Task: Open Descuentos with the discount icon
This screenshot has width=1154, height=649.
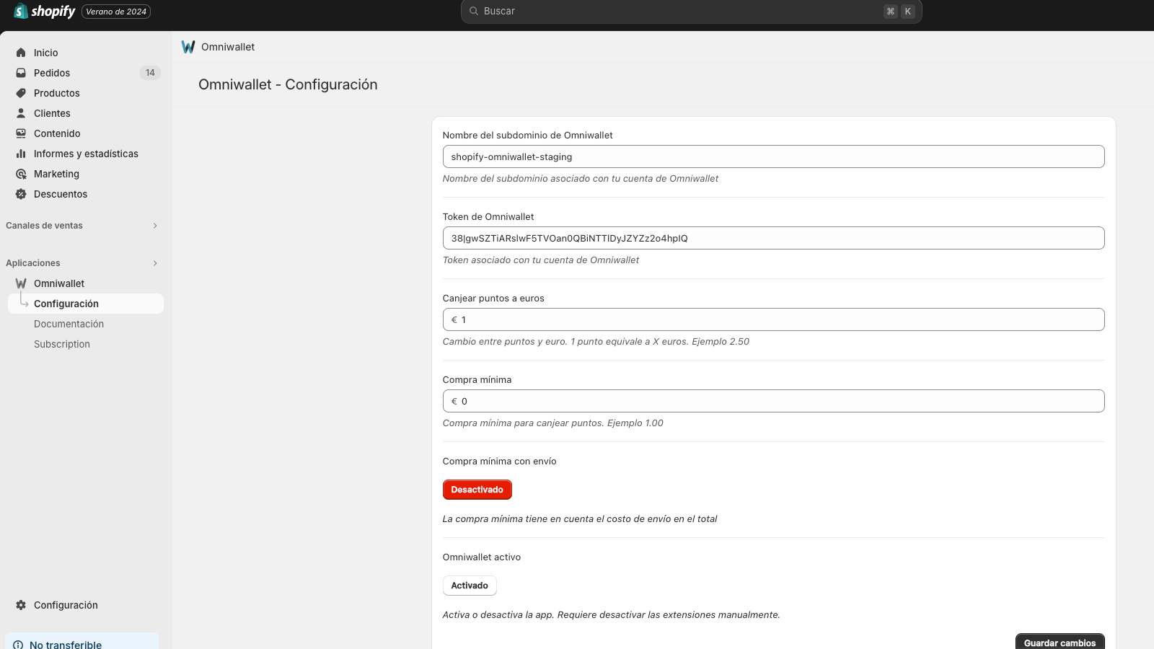Action: (x=21, y=193)
